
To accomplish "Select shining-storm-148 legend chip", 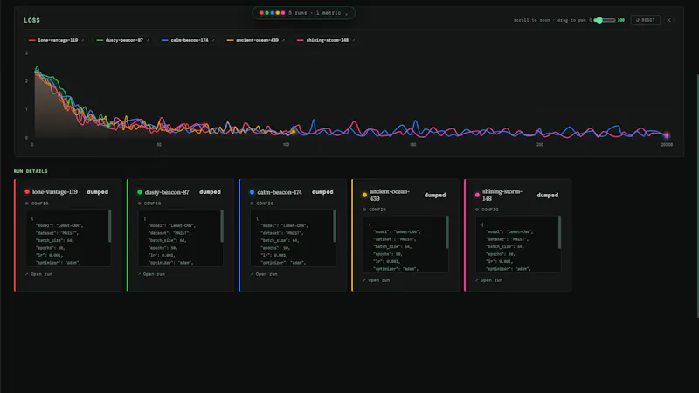I will click(x=326, y=40).
